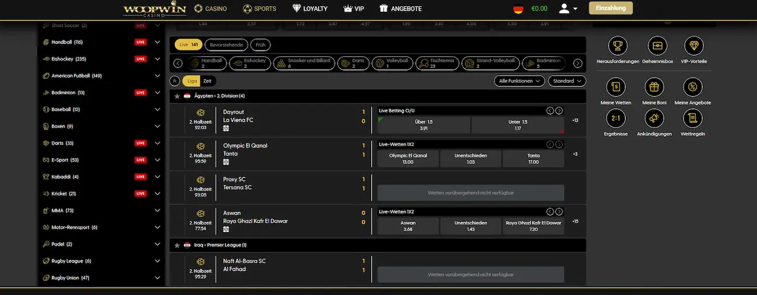
Task: Click the Einzahlung deposit button
Action: tap(610, 8)
